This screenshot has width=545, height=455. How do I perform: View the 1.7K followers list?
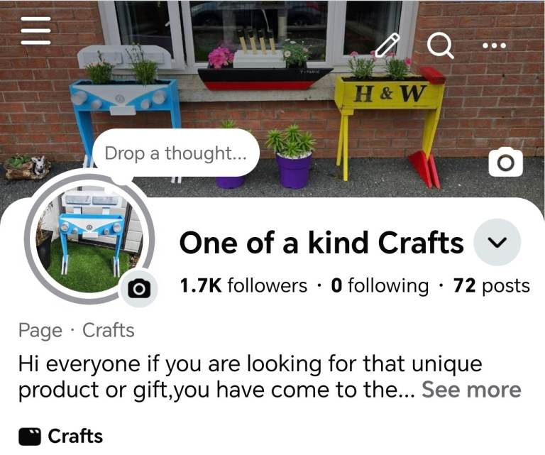click(x=243, y=286)
